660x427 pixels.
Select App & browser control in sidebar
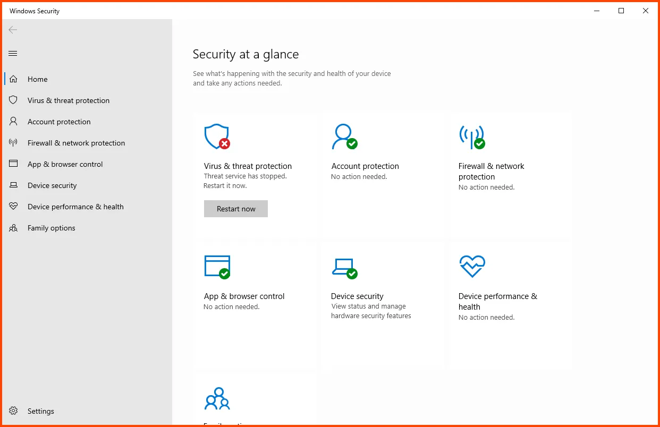88,164
